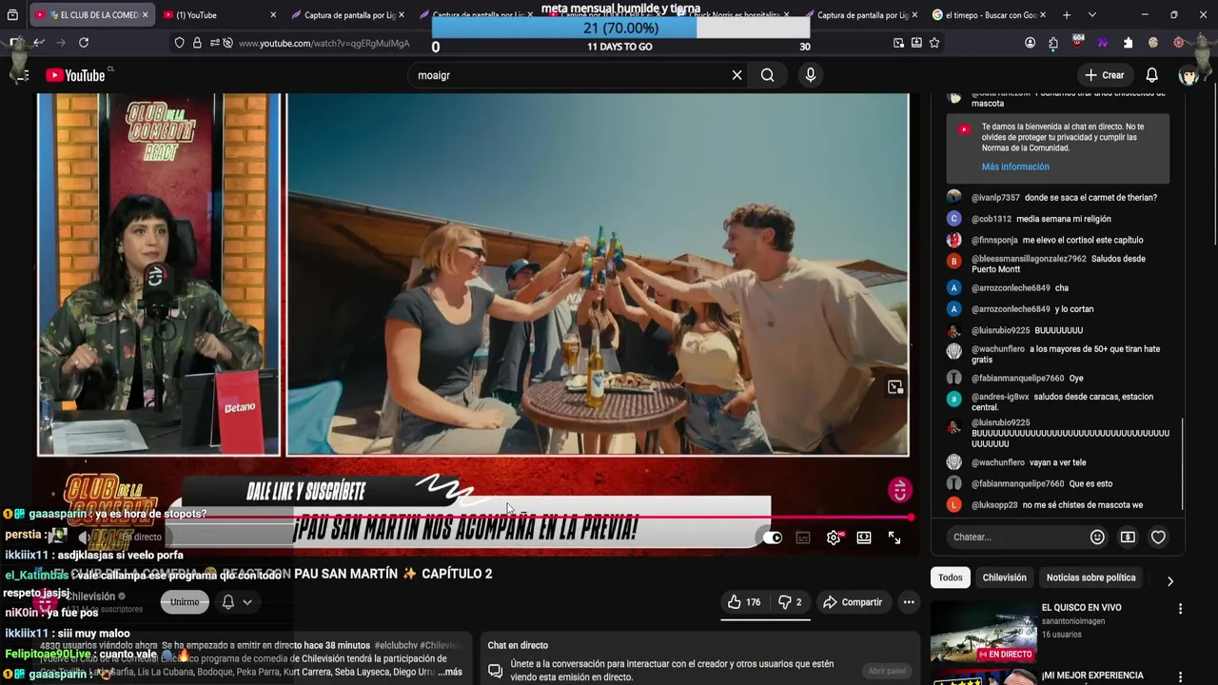Open EL QUISCO EN VIVO video title
The image size is (1218, 685).
[x=1082, y=607]
